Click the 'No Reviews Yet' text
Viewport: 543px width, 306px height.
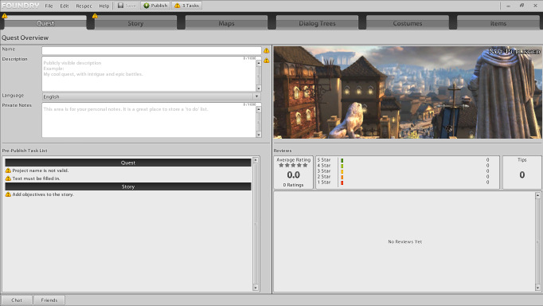coord(404,241)
